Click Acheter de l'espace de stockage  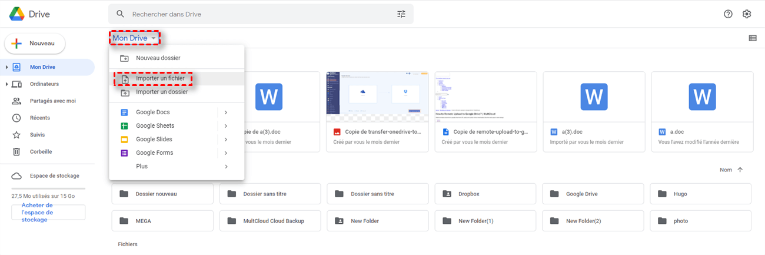tap(48, 213)
